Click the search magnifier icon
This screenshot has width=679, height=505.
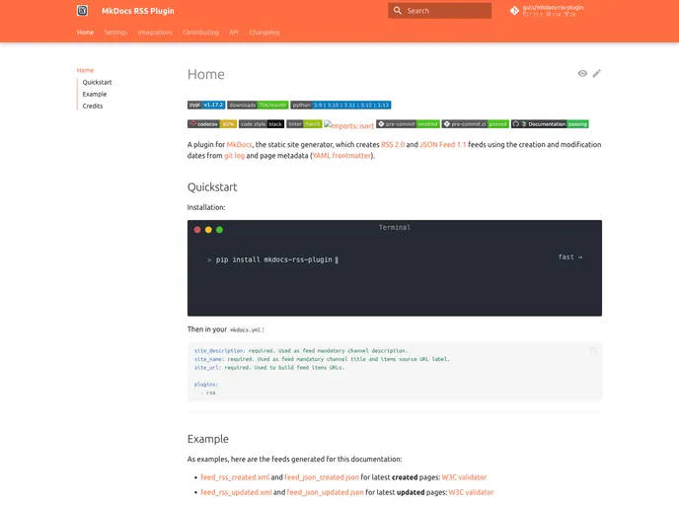[x=397, y=11]
